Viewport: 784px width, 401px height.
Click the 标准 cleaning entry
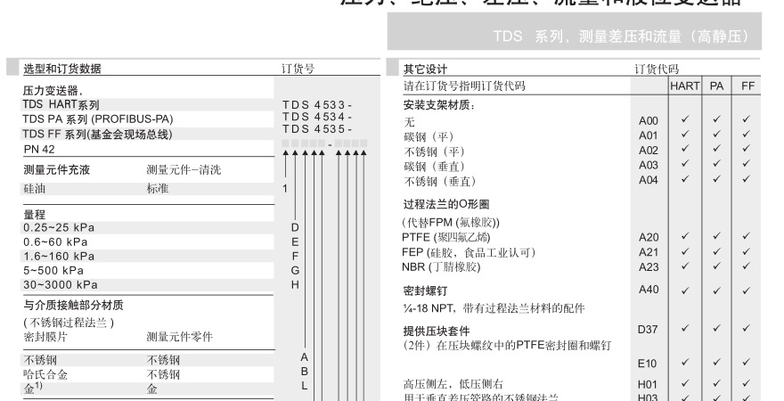pyautogui.click(x=158, y=189)
